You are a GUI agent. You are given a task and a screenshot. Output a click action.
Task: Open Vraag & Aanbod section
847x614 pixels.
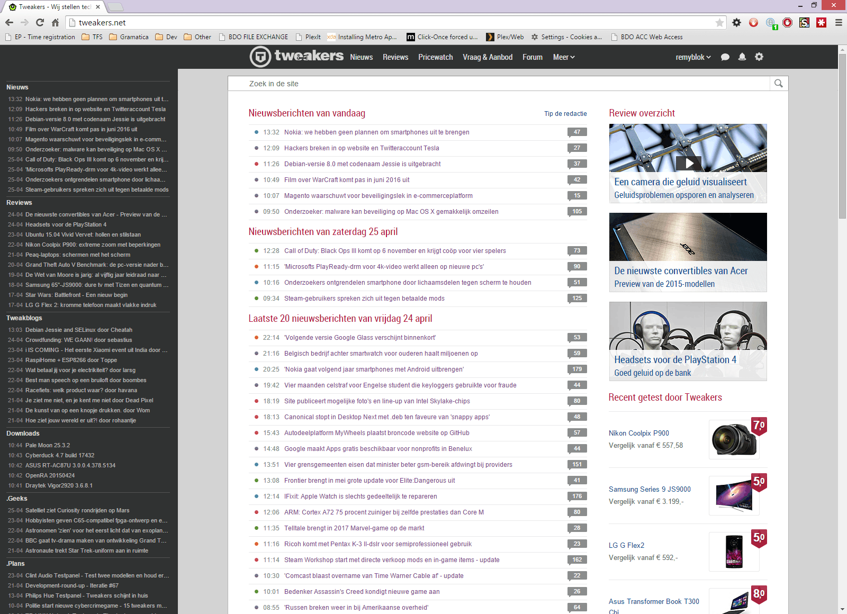click(x=488, y=57)
